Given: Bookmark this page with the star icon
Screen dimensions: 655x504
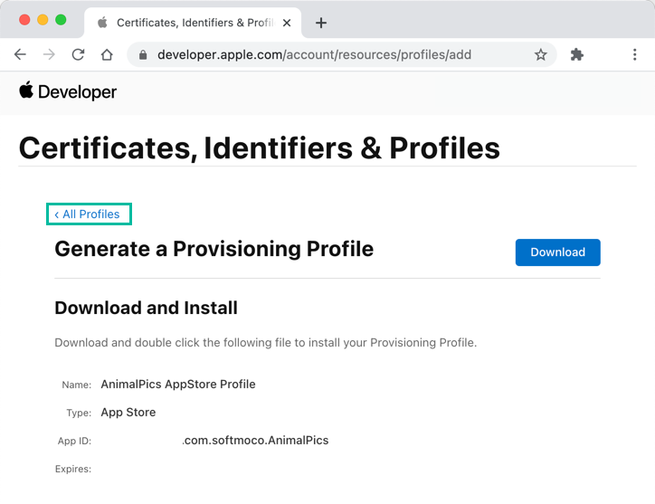Looking at the screenshot, I should click(540, 55).
